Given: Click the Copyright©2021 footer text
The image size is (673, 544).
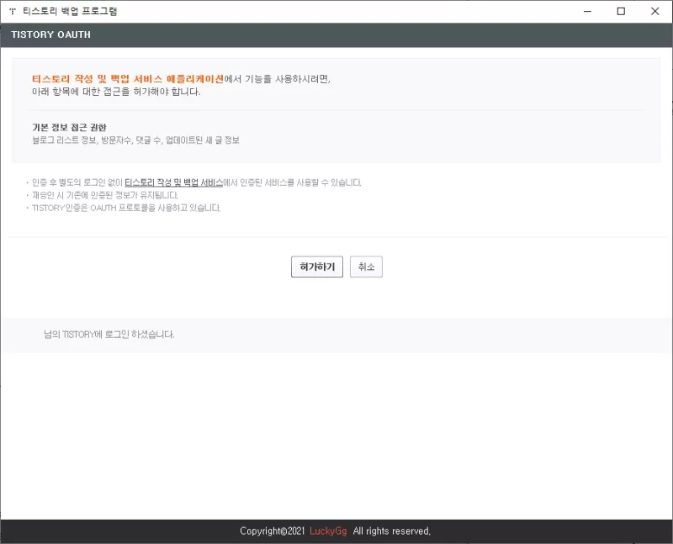Looking at the screenshot, I should click(x=272, y=531).
